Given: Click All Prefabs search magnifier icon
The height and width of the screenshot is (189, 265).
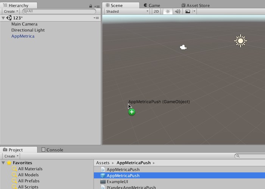Looking at the screenshot, I should click(14, 181).
